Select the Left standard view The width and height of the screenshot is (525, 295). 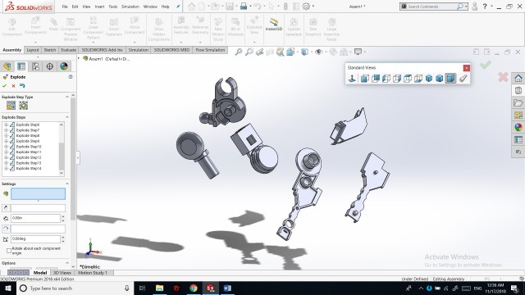(x=386, y=79)
